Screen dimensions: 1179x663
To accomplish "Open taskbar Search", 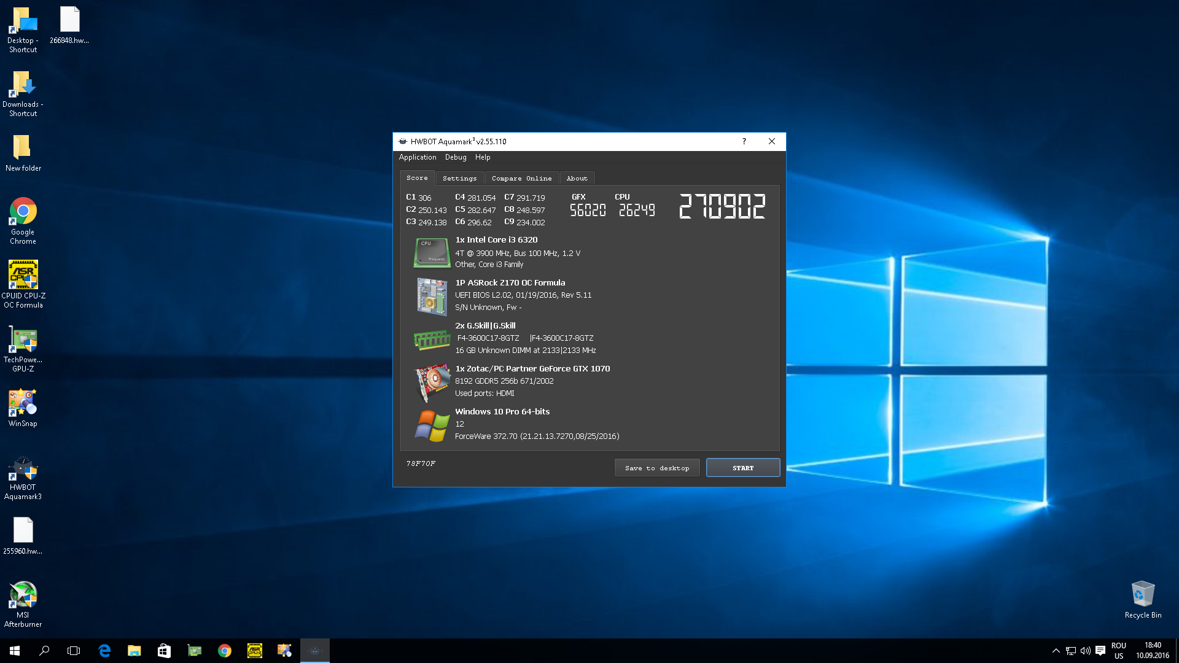I will pos(44,651).
